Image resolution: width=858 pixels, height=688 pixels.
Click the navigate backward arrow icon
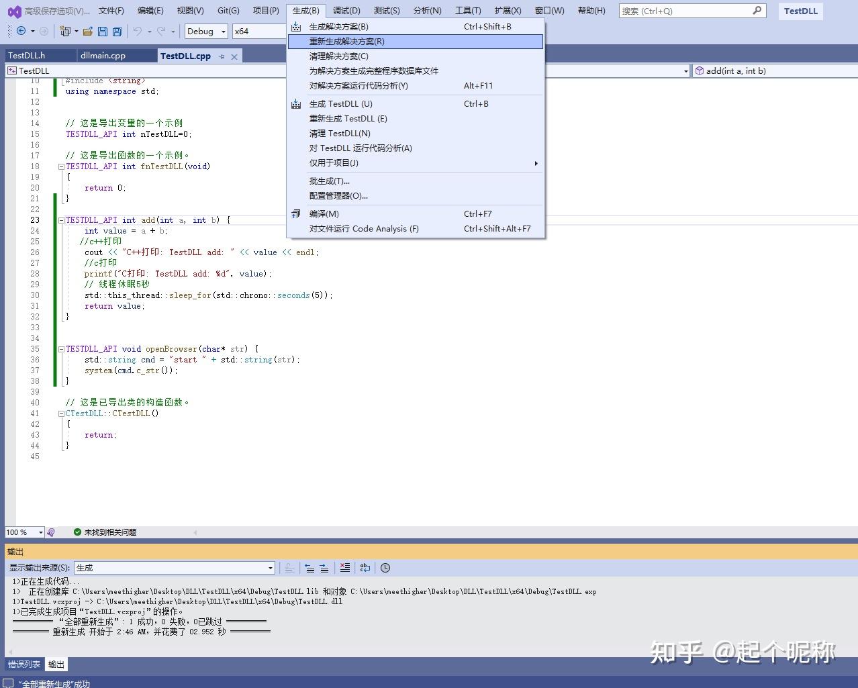(21, 31)
